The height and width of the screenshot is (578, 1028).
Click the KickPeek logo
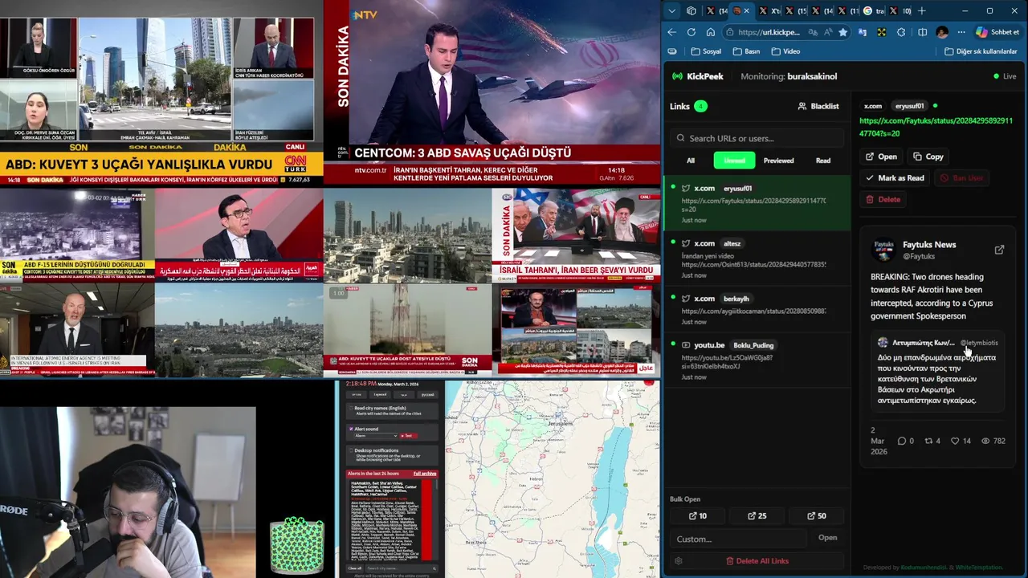[x=697, y=76]
